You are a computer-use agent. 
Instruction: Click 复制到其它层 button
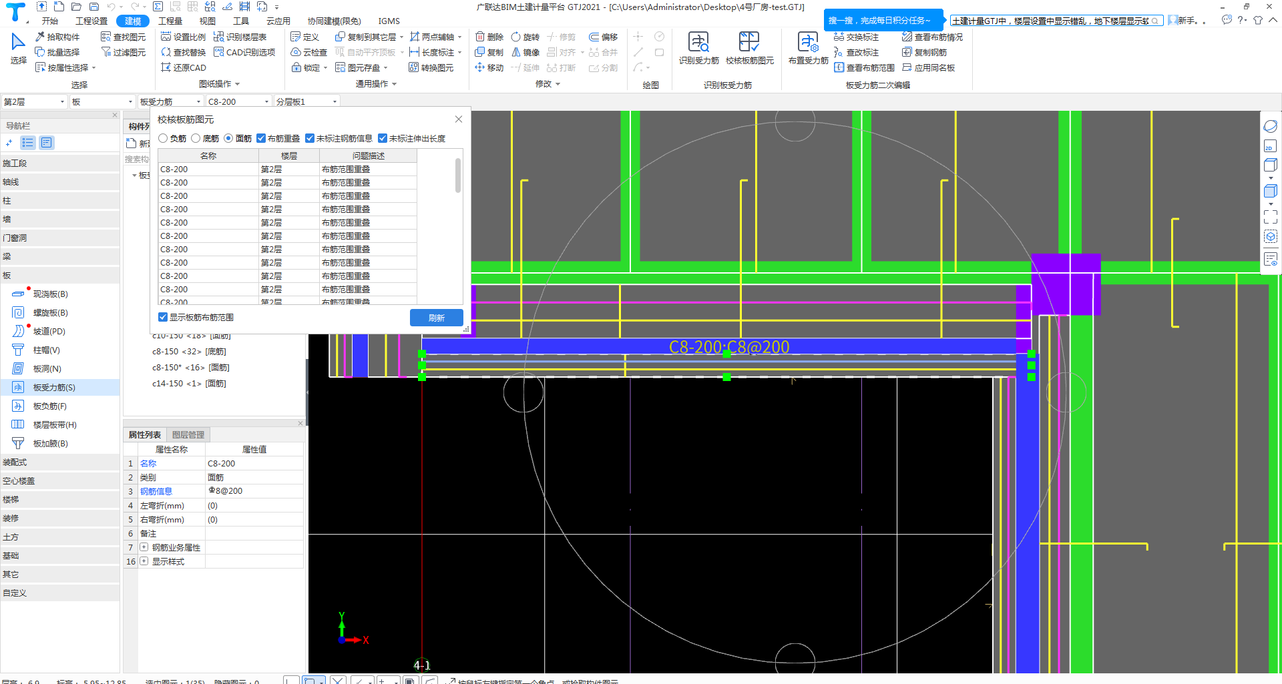[x=369, y=37]
